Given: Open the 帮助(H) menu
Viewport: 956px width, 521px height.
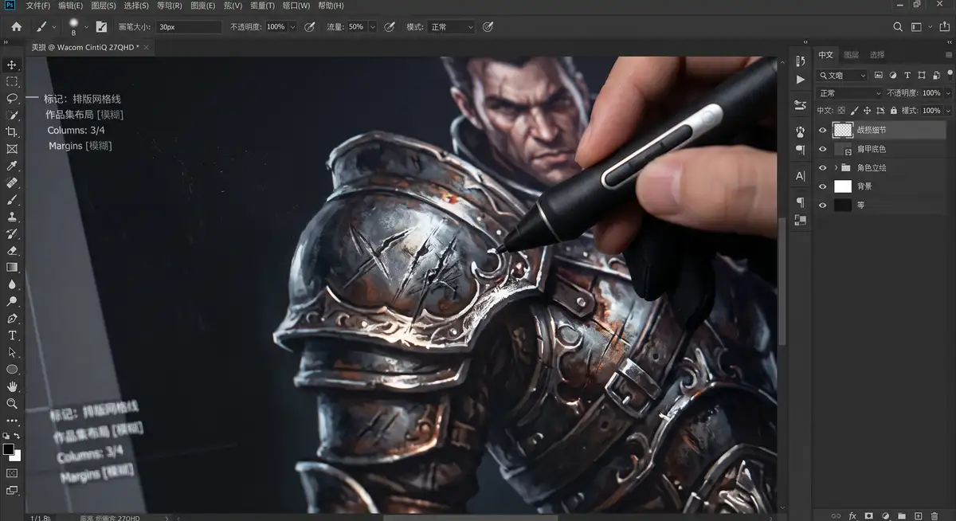Looking at the screenshot, I should [331, 6].
